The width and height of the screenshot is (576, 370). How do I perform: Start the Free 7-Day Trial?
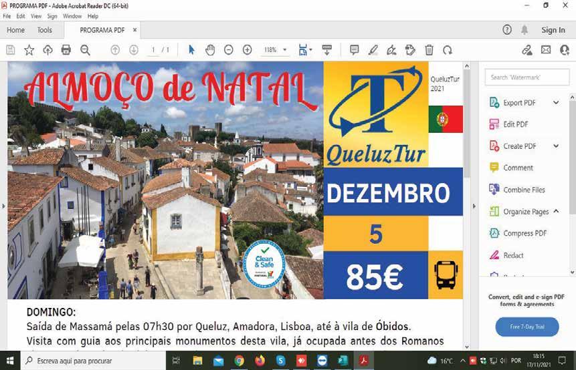point(526,327)
